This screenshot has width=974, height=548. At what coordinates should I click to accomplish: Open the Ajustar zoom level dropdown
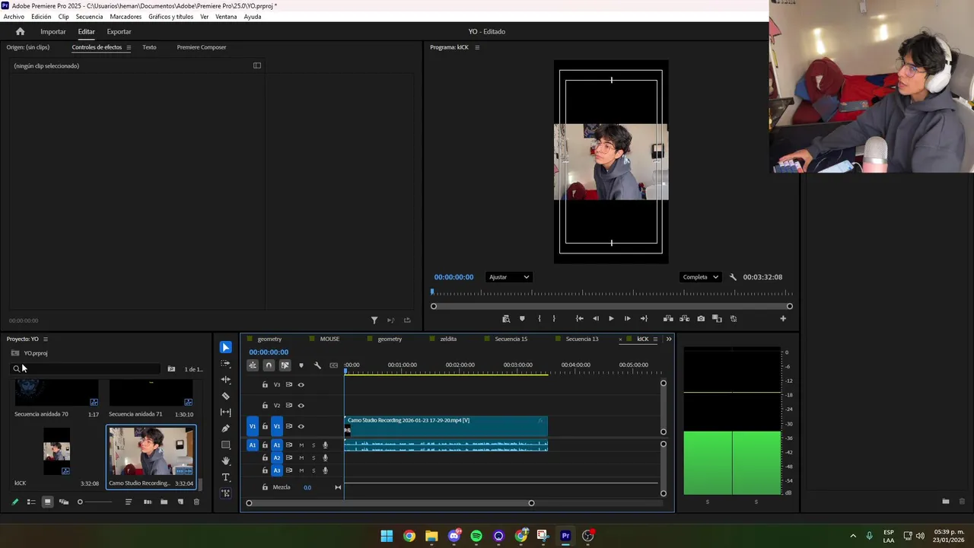tap(508, 277)
